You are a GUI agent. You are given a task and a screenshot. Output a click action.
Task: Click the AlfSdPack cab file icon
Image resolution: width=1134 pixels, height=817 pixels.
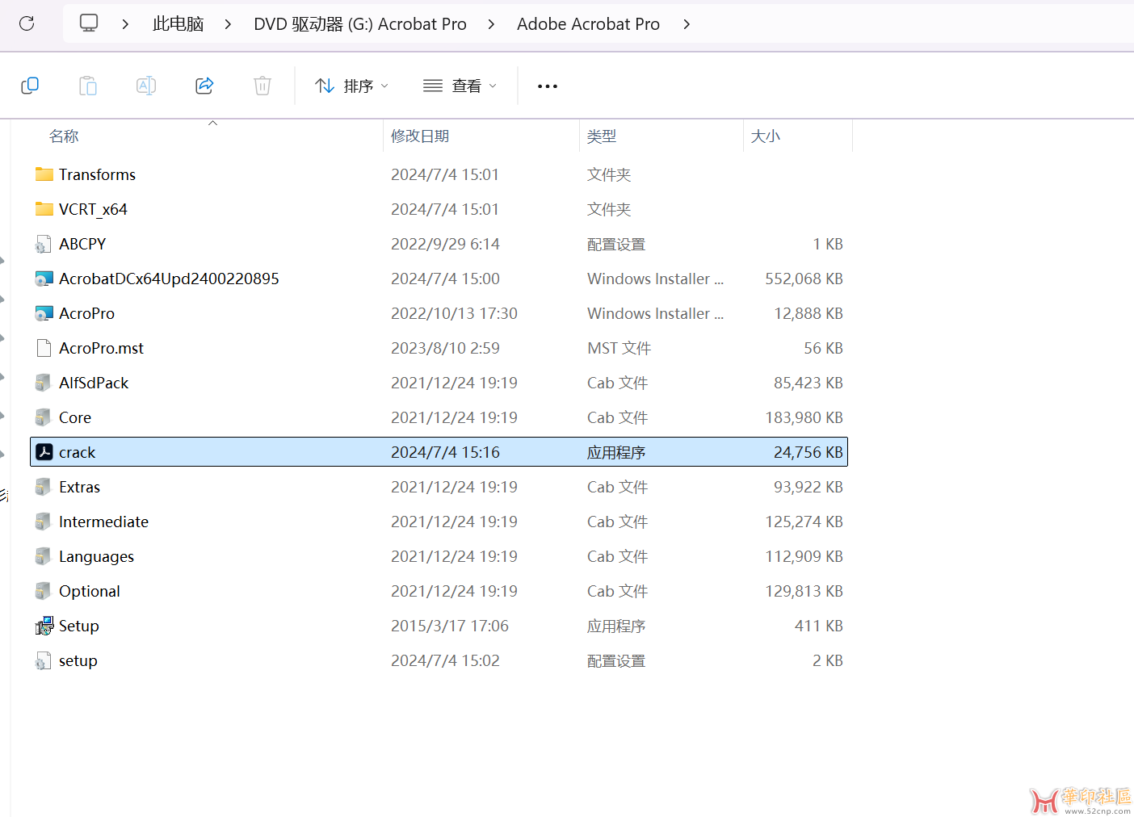44,383
